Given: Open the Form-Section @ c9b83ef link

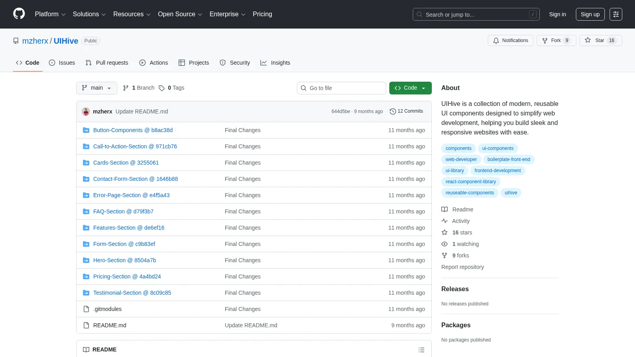Looking at the screenshot, I should [124, 244].
